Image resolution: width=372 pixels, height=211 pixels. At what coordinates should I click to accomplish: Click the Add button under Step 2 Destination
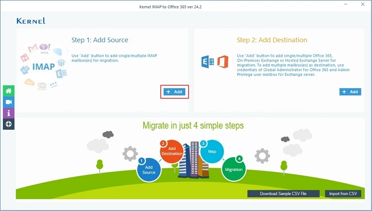(x=350, y=91)
